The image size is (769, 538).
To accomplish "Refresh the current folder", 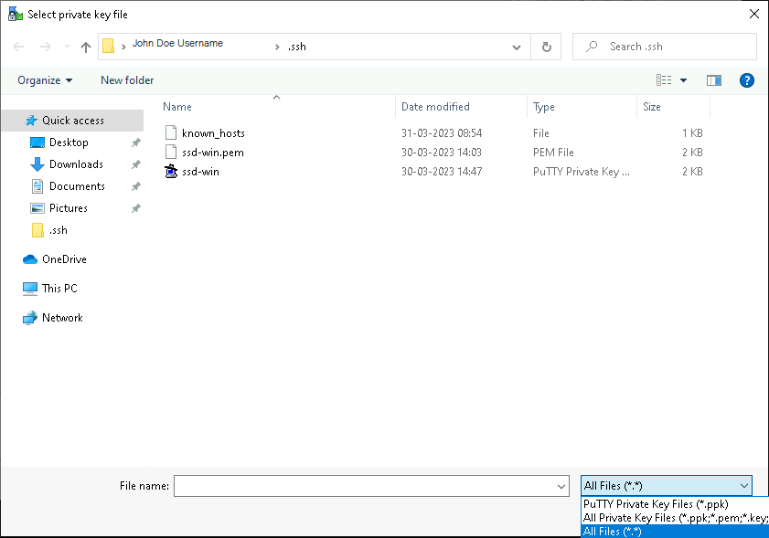I will point(546,46).
